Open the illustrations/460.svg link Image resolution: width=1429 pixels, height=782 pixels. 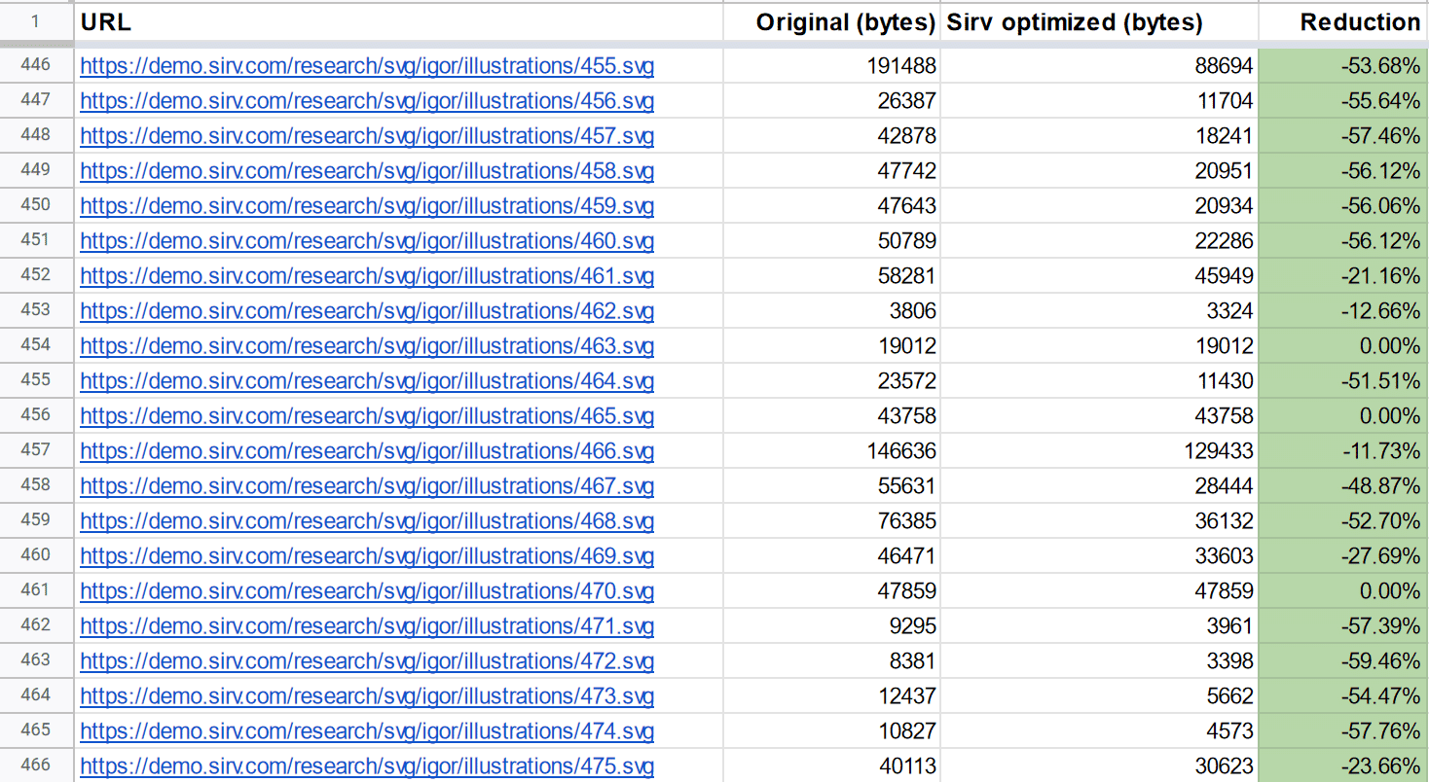tap(367, 241)
